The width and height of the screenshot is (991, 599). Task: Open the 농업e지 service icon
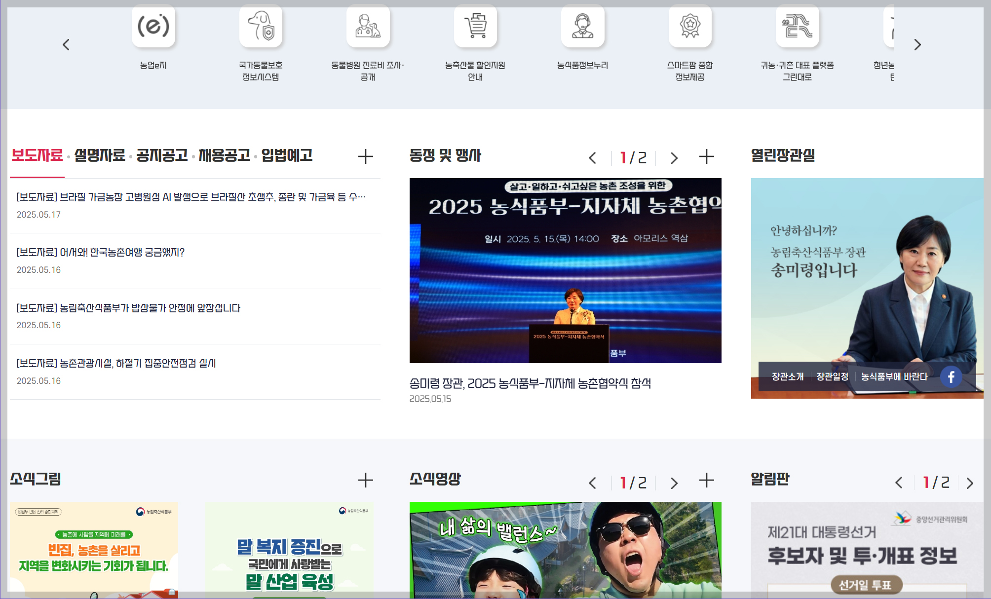[153, 26]
